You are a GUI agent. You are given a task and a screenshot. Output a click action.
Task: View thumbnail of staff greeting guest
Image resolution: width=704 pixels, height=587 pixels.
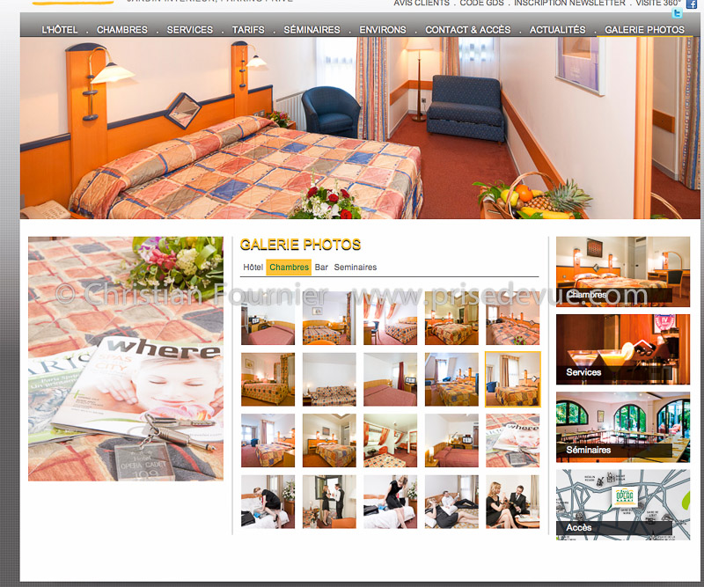click(x=329, y=502)
